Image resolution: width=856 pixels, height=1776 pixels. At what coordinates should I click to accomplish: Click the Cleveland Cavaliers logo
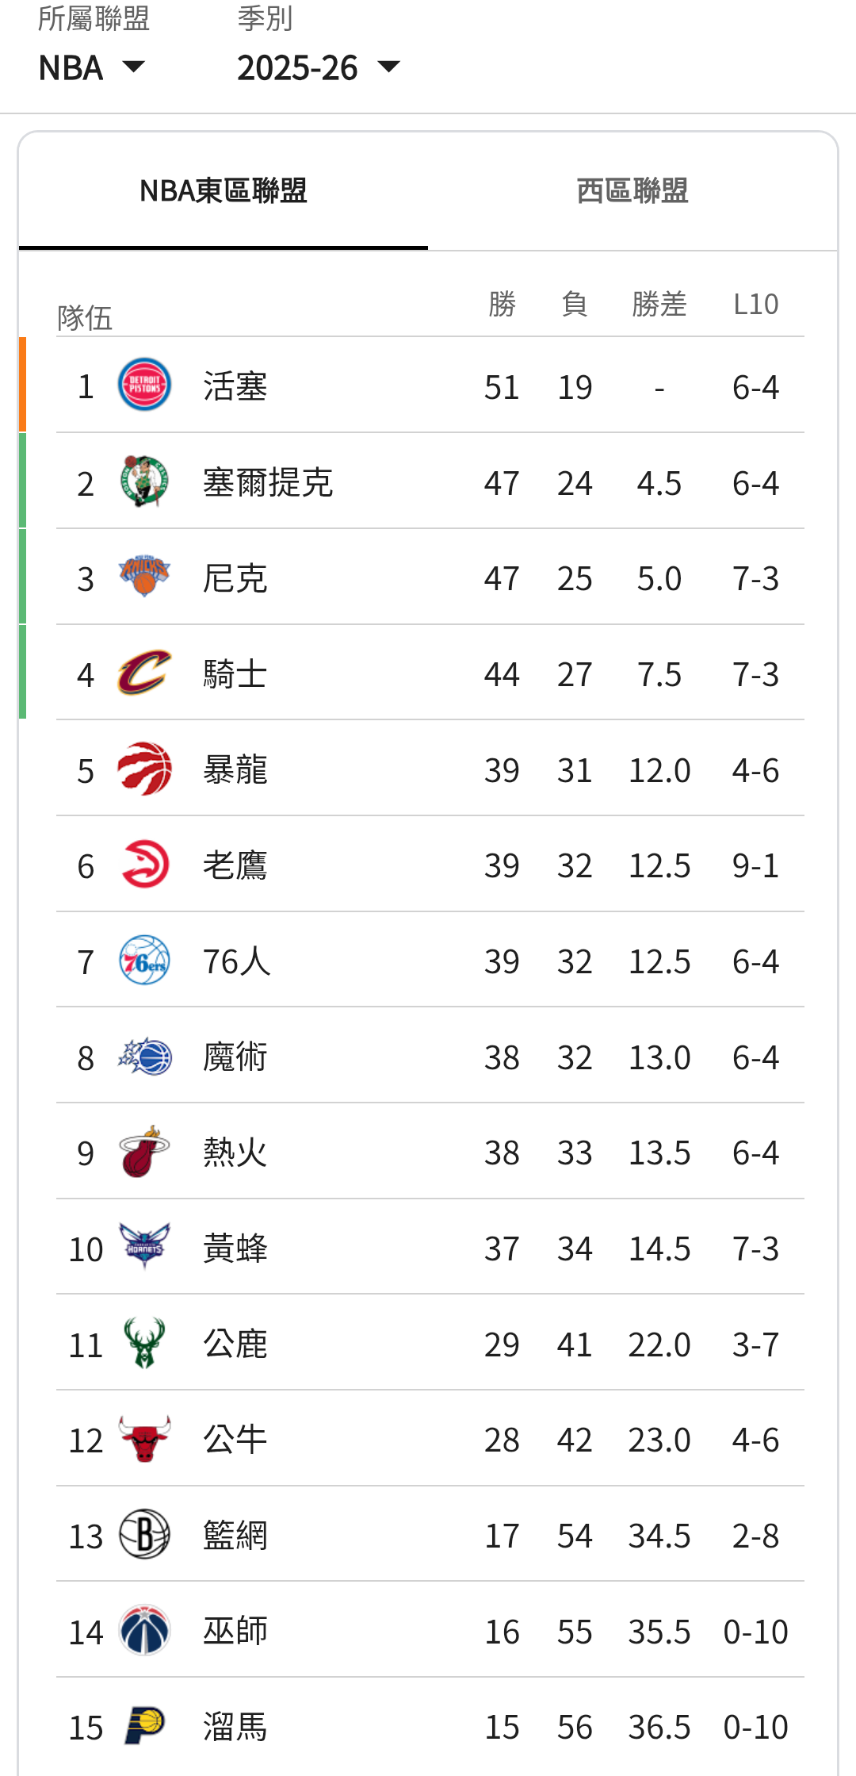(144, 673)
